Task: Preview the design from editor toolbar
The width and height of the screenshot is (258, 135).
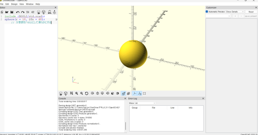Action: pos(38,12)
